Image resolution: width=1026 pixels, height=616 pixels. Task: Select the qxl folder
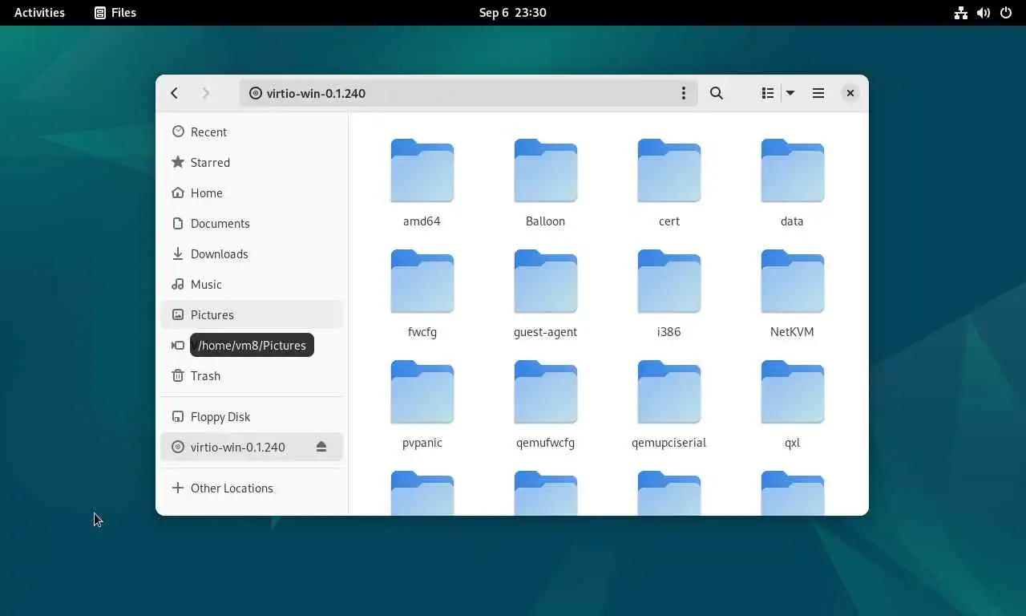[x=792, y=404]
